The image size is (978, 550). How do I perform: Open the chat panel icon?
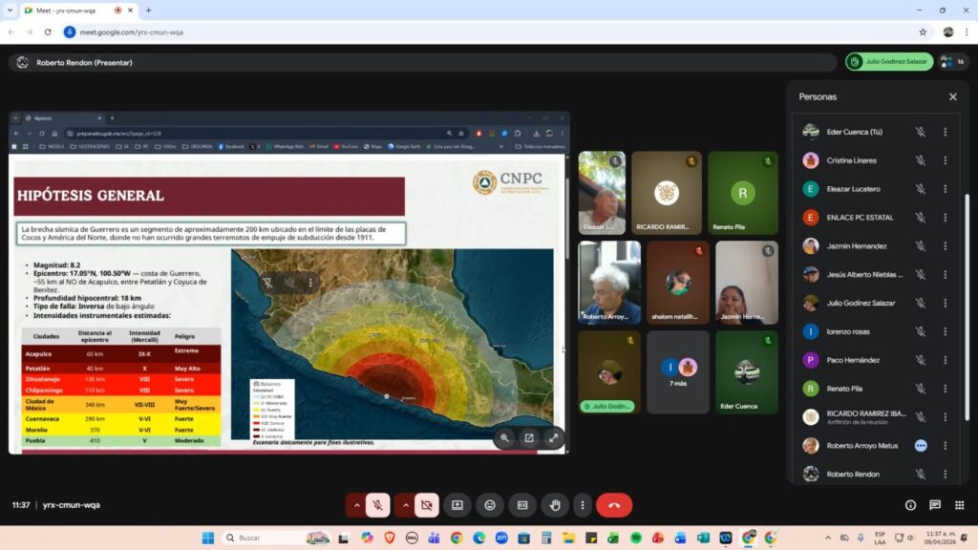coord(935,505)
